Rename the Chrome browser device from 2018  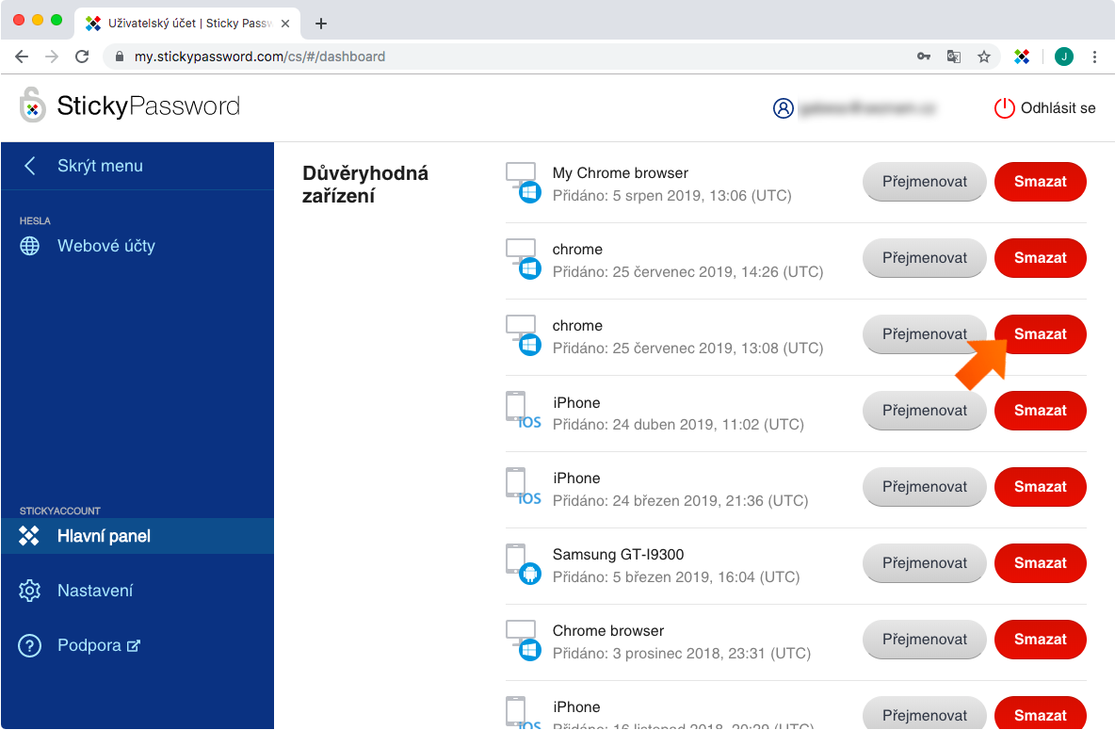(x=925, y=639)
